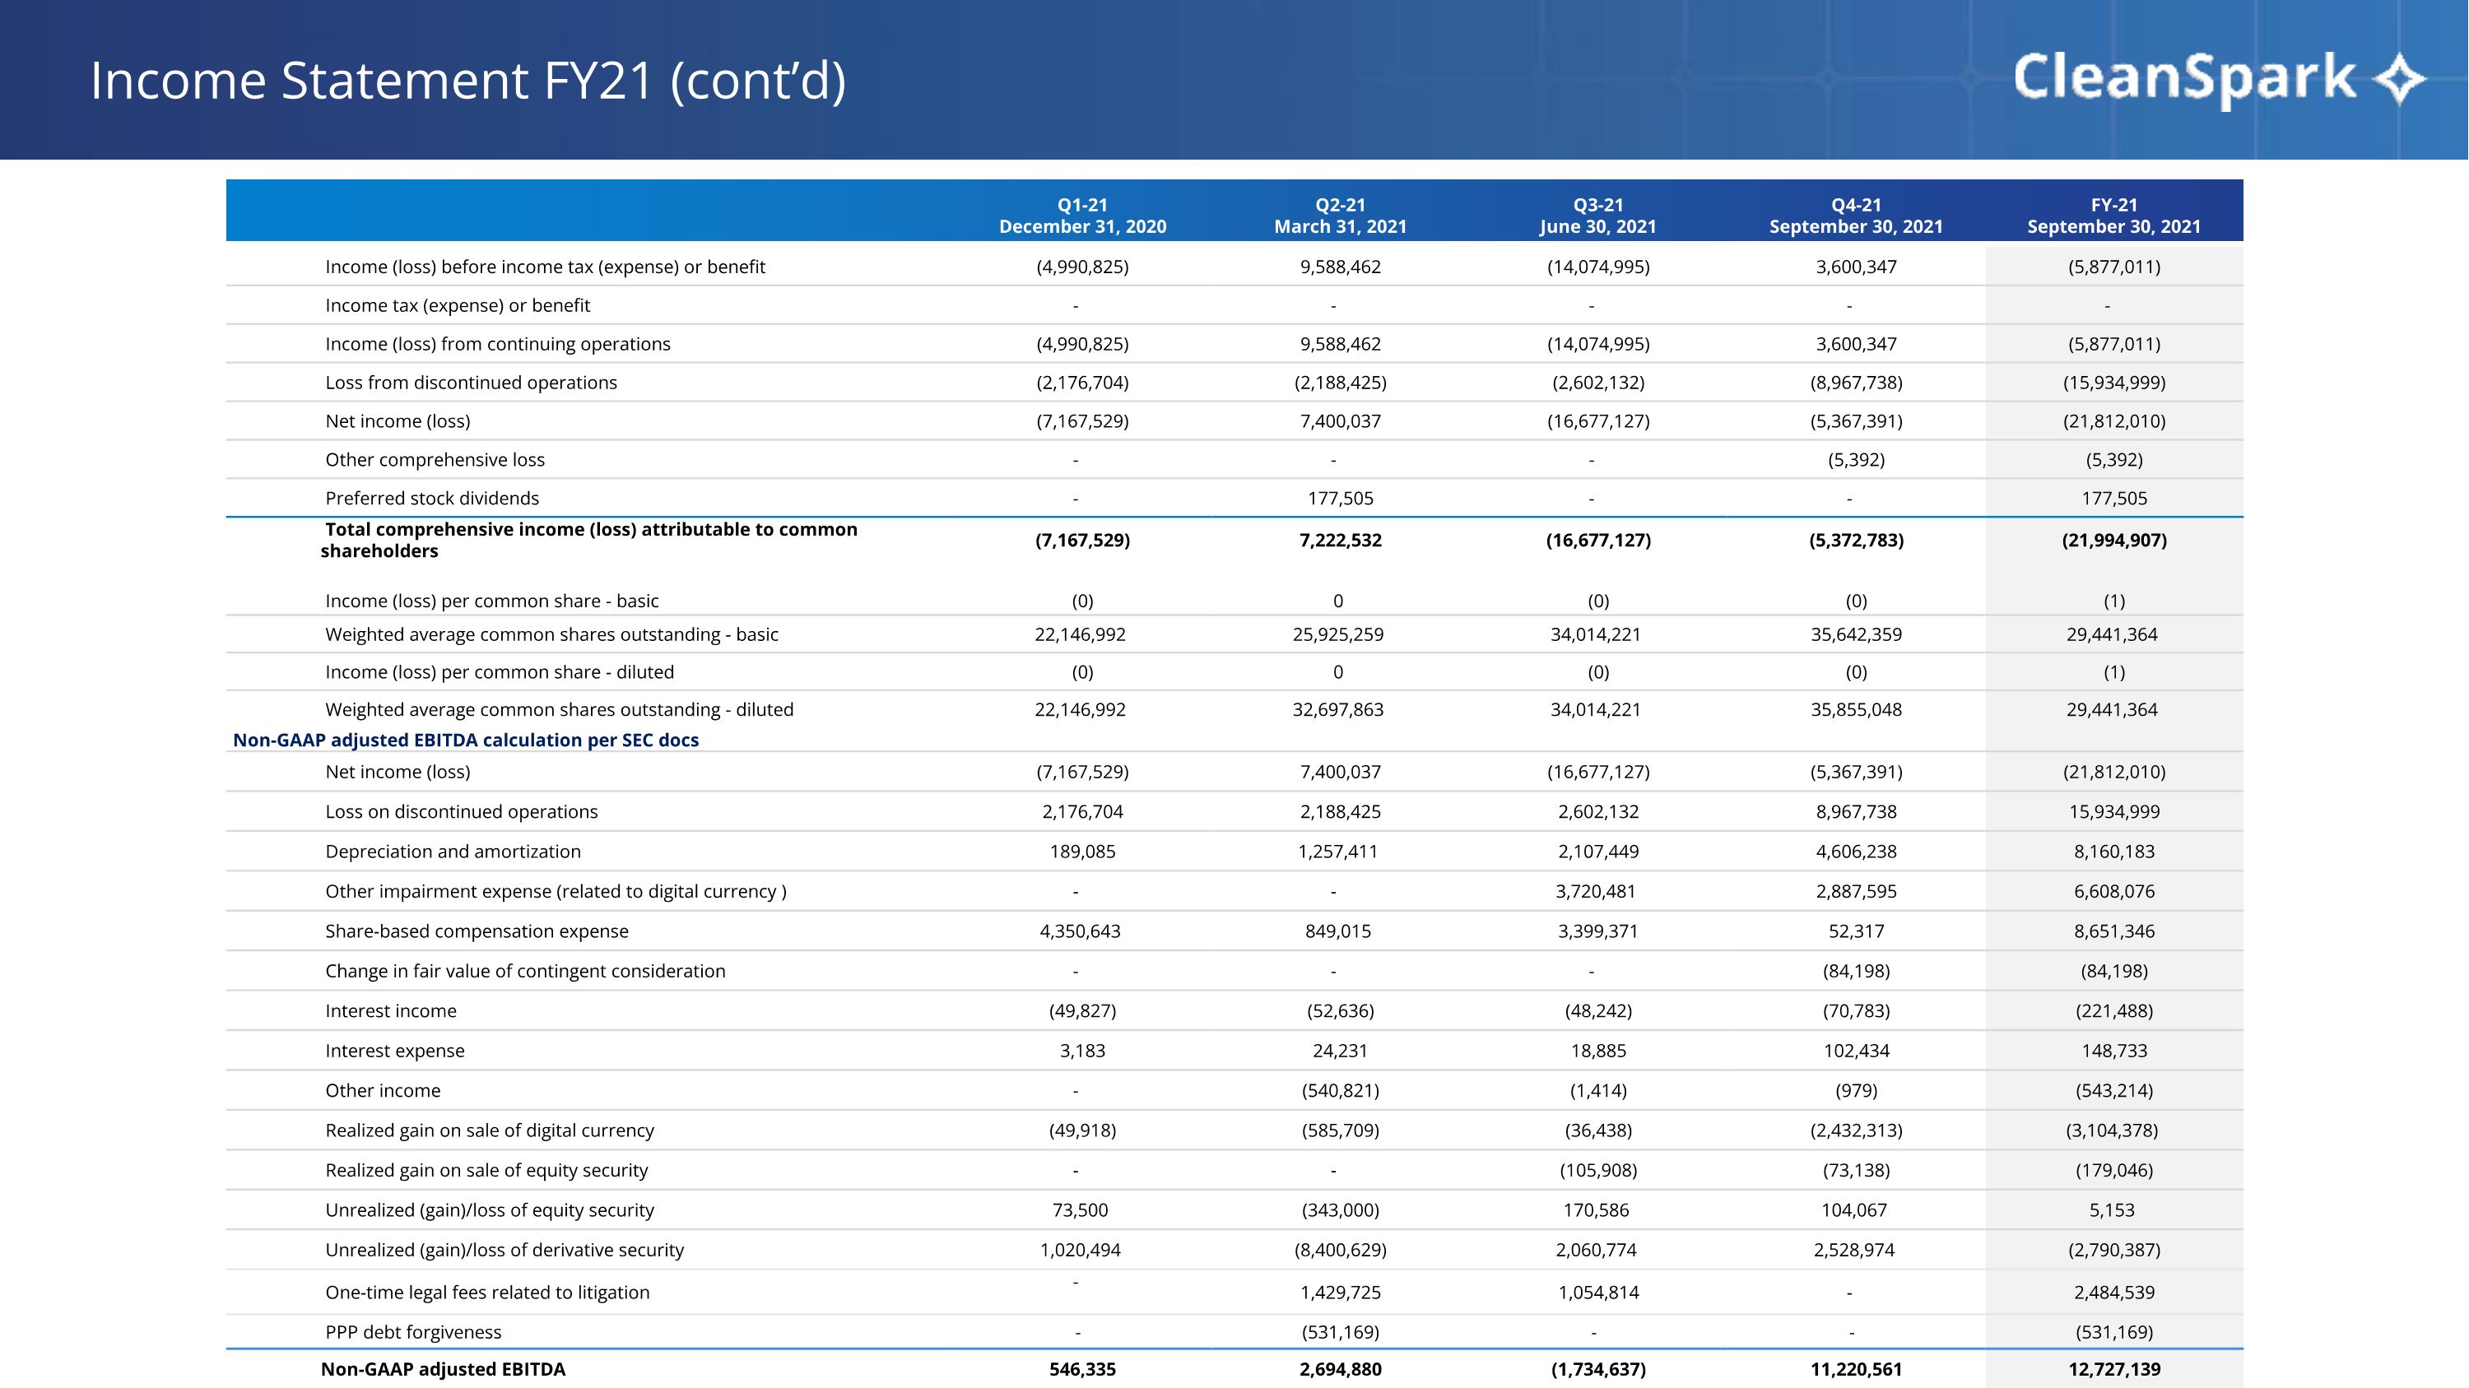Click the Unrealized (gain)/loss of derivative security label
2469x1388 pixels.
pyautogui.click(x=504, y=1250)
